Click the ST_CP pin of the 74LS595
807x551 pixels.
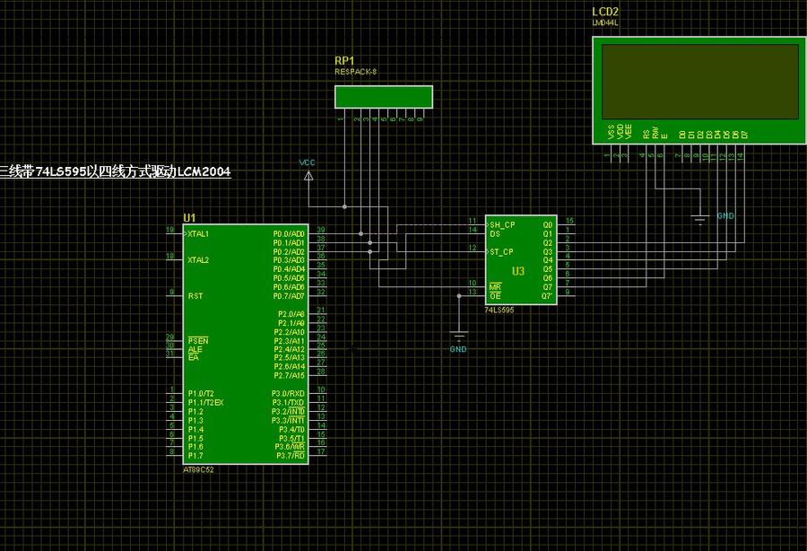pos(501,251)
